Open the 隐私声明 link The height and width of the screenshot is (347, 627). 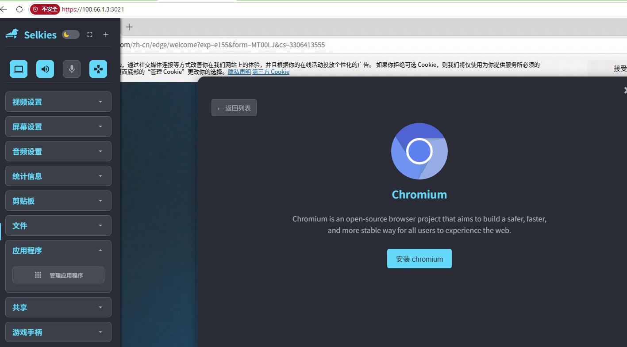coord(239,72)
